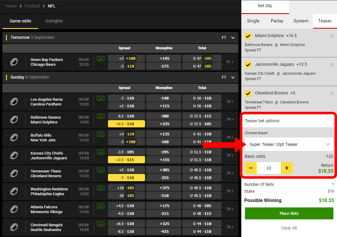Open stats icon for Washington Redskins game

point(100,188)
